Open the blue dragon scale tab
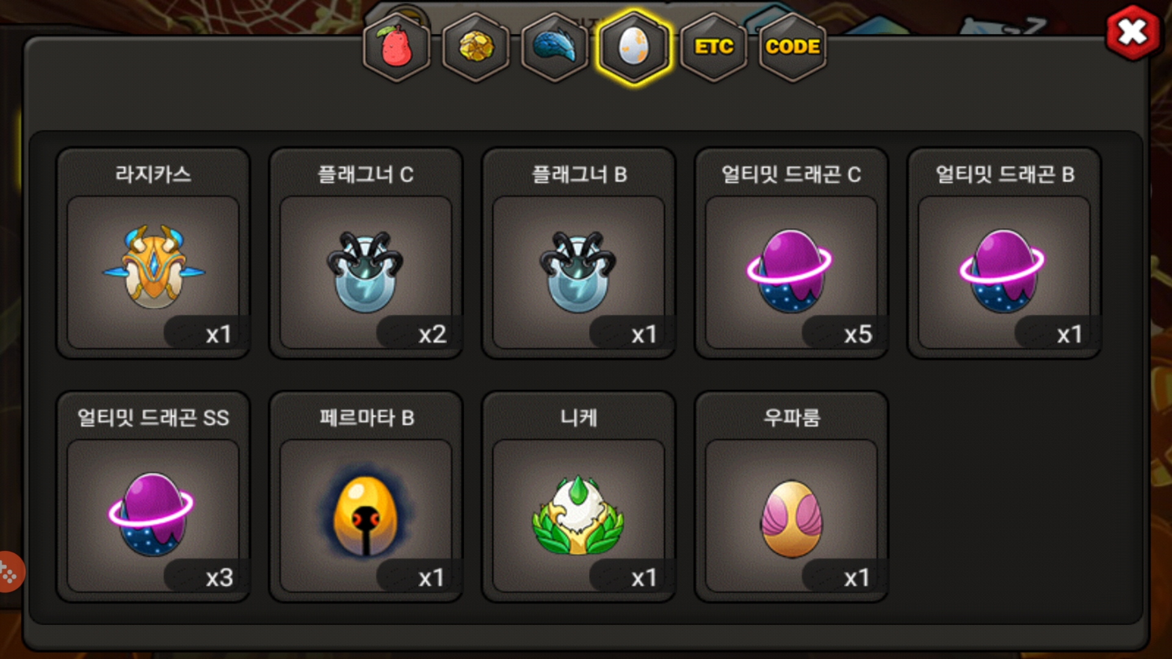The height and width of the screenshot is (659, 1172). (555, 47)
